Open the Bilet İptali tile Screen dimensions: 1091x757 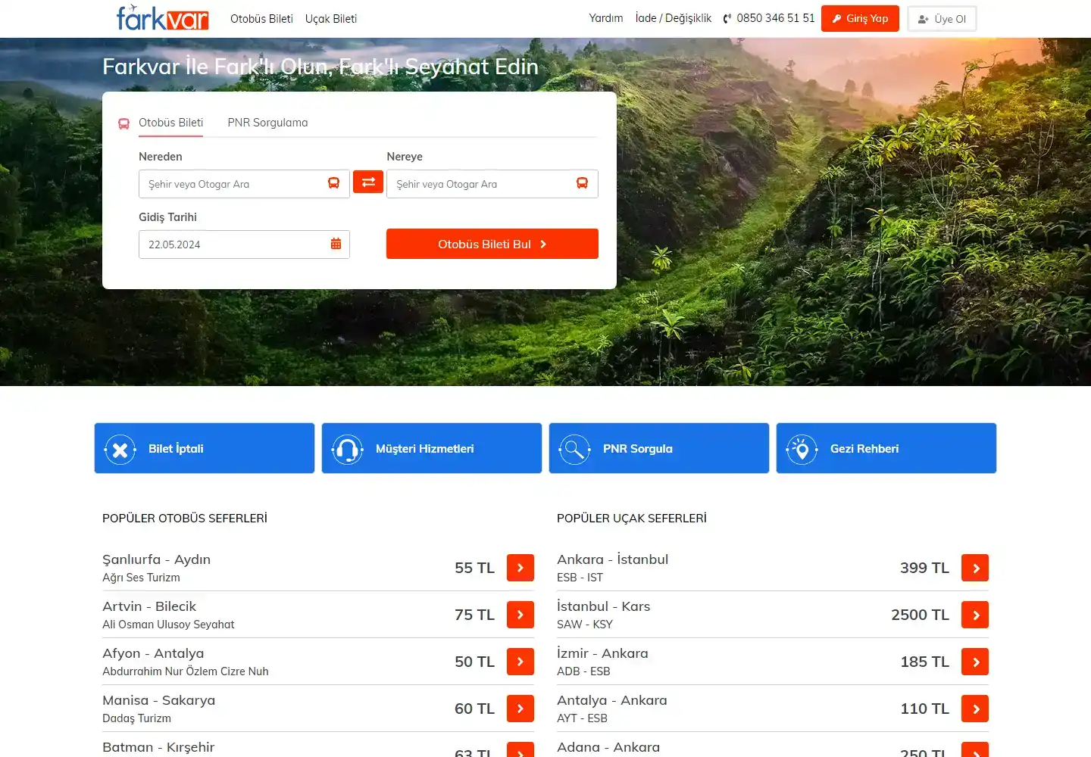click(205, 448)
